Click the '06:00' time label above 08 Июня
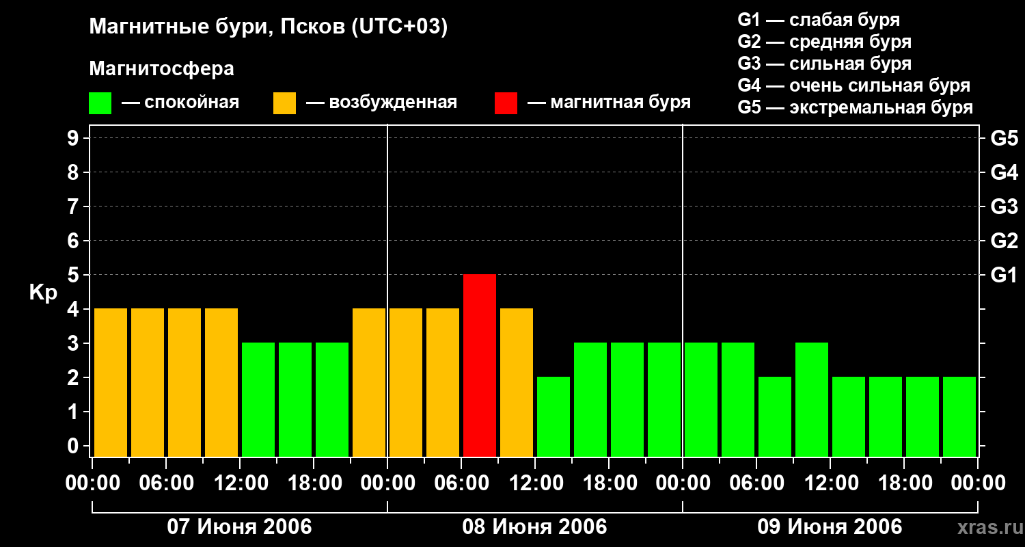 pos(461,483)
